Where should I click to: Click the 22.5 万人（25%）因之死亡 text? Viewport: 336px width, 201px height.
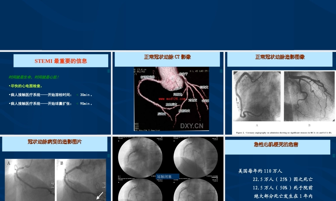tap(283, 179)
